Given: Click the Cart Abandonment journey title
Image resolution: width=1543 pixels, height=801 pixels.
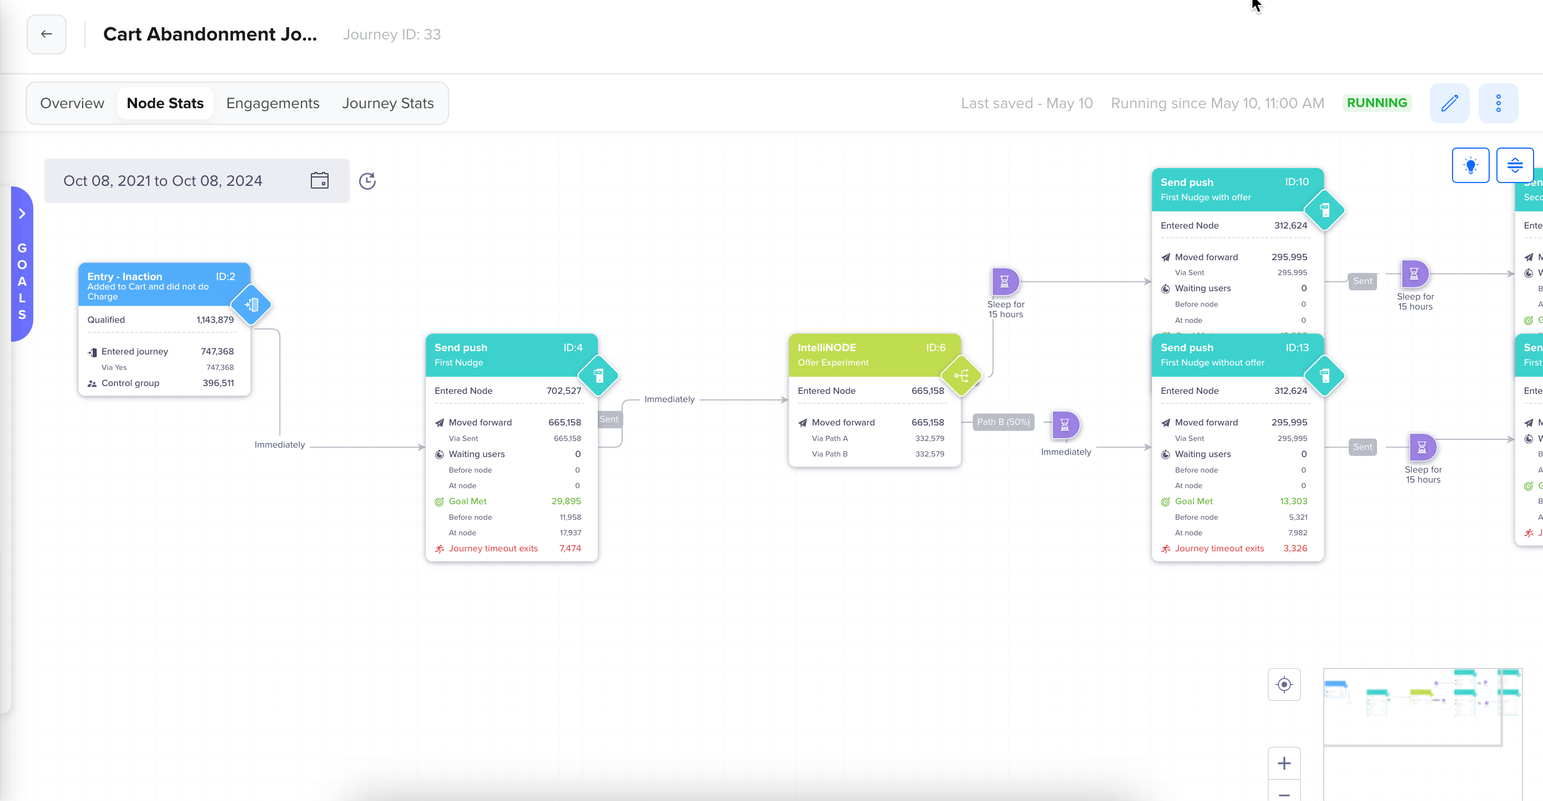Looking at the screenshot, I should [210, 34].
